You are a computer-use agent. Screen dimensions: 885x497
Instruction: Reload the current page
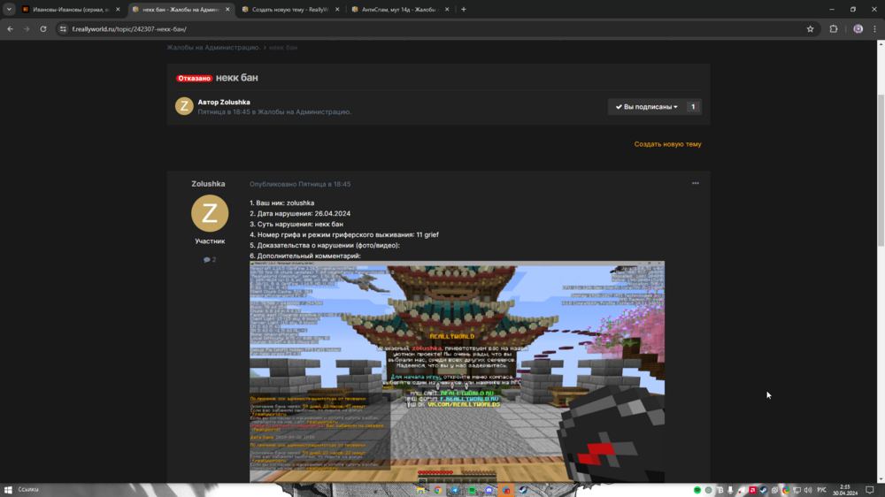(42, 29)
